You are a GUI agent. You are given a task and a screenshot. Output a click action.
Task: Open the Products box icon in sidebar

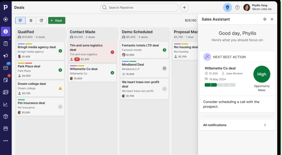click(6, 116)
